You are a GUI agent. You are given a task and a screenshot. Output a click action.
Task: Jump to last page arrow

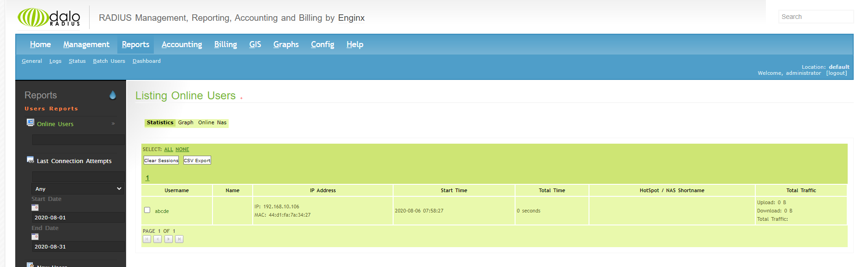click(179, 239)
